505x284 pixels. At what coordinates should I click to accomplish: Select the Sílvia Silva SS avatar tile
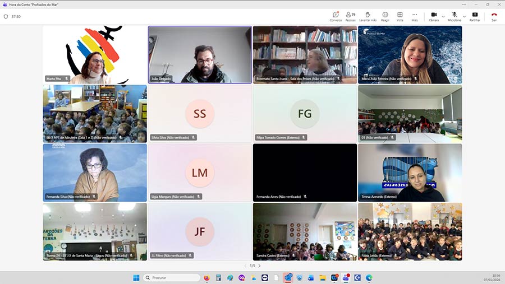(200, 114)
